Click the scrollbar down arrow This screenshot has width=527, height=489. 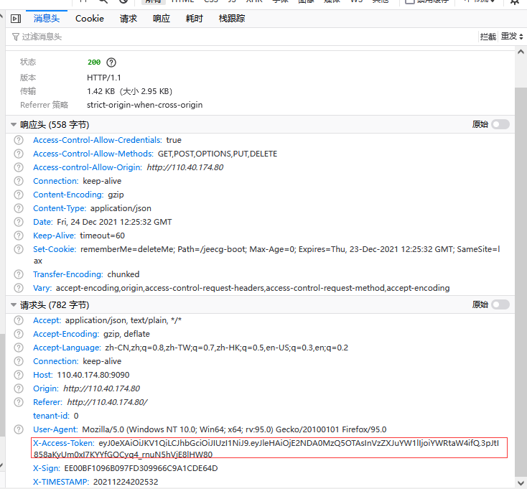point(521,483)
